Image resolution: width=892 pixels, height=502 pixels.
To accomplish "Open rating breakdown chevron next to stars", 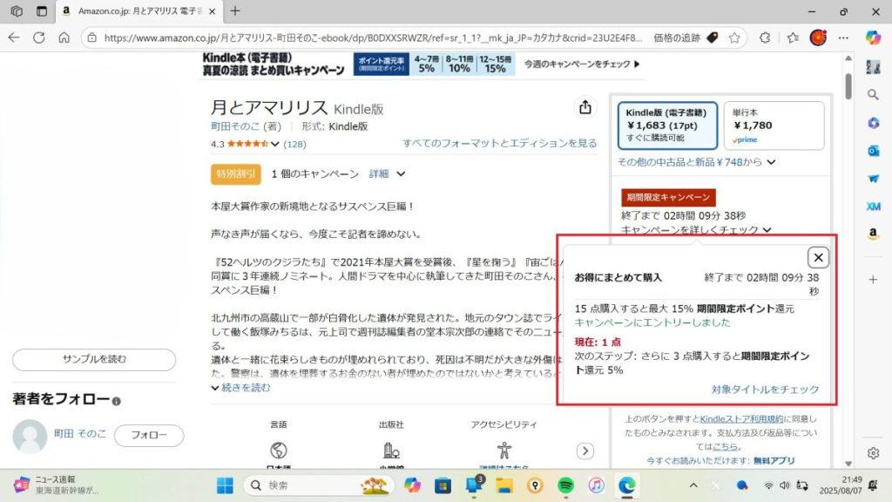I will pyautogui.click(x=274, y=144).
